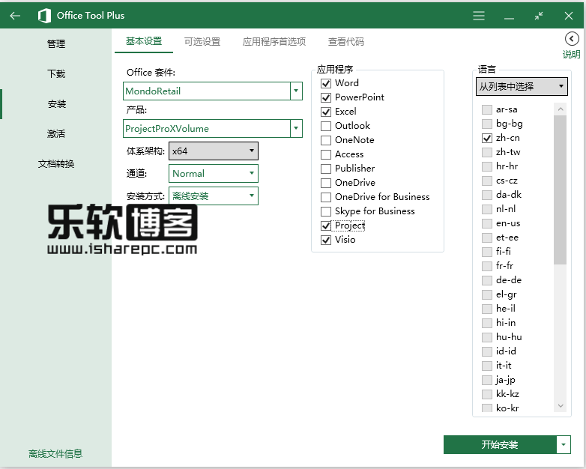Open the 下载 sidebar section
The image size is (586, 469).
pyautogui.click(x=56, y=74)
